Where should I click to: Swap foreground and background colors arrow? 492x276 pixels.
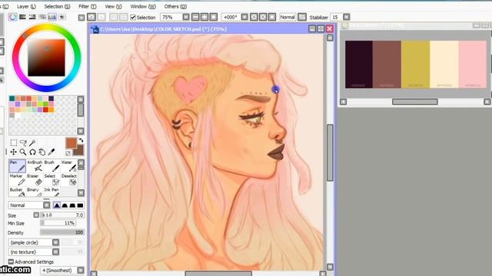81,140
